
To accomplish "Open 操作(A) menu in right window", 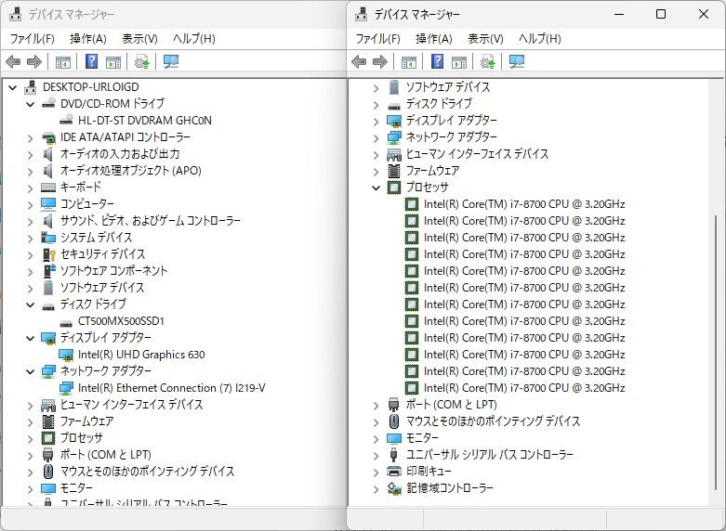I will tap(434, 39).
